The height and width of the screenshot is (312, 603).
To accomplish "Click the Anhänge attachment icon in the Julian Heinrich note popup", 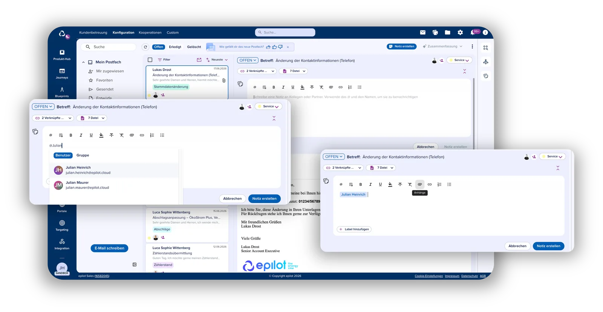I will coord(419,184).
